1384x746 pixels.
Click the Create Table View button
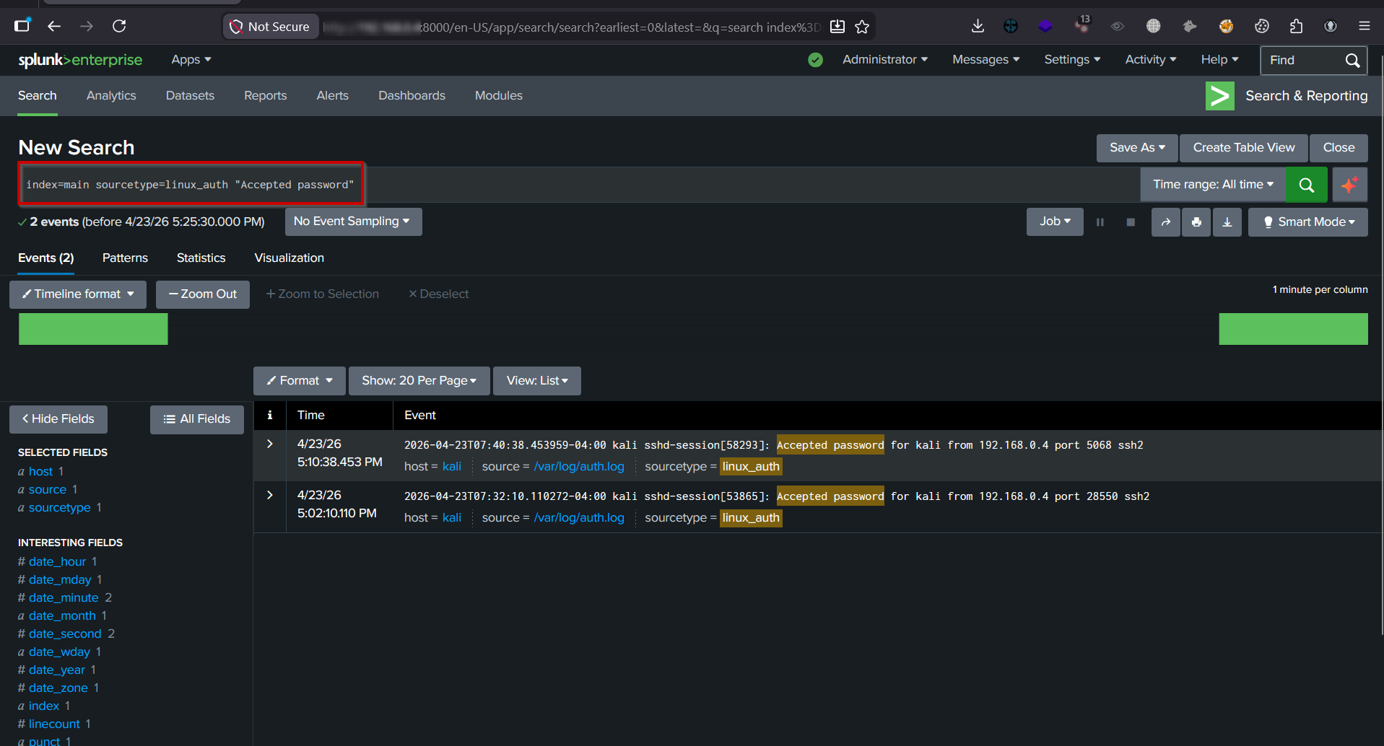click(1244, 148)
